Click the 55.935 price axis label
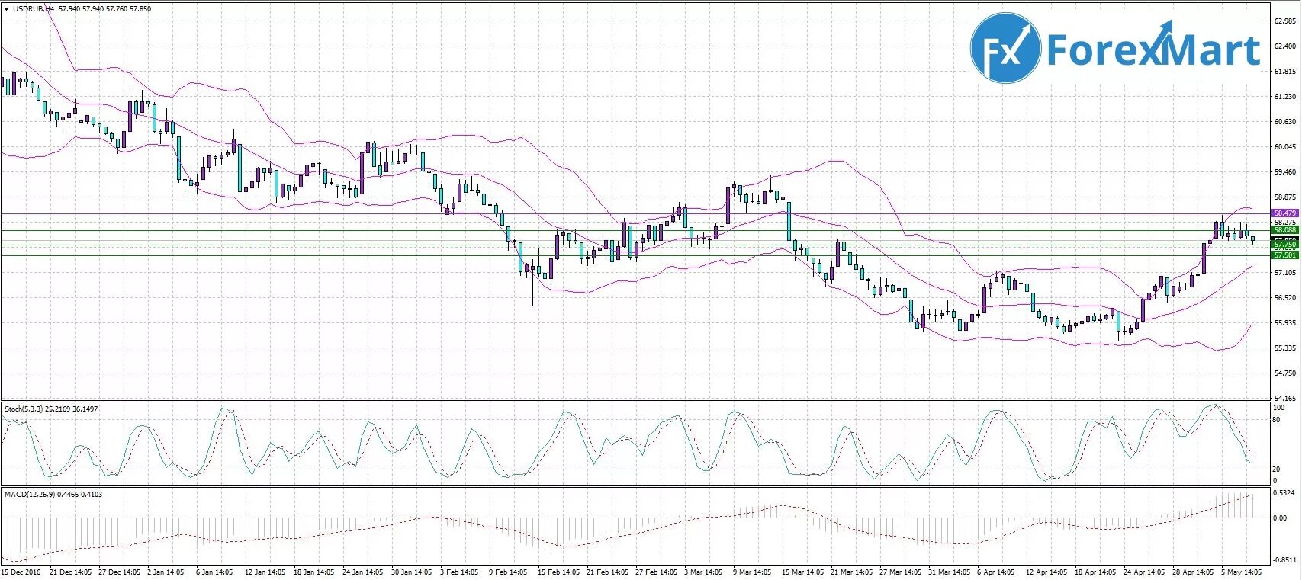This screenshot has width=1302, height=580. pyautogui.click(x=1285, y=323)
